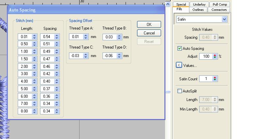Click the Thread Type A offset field
The width and height of the screenshot is (263, 139).
76,37
